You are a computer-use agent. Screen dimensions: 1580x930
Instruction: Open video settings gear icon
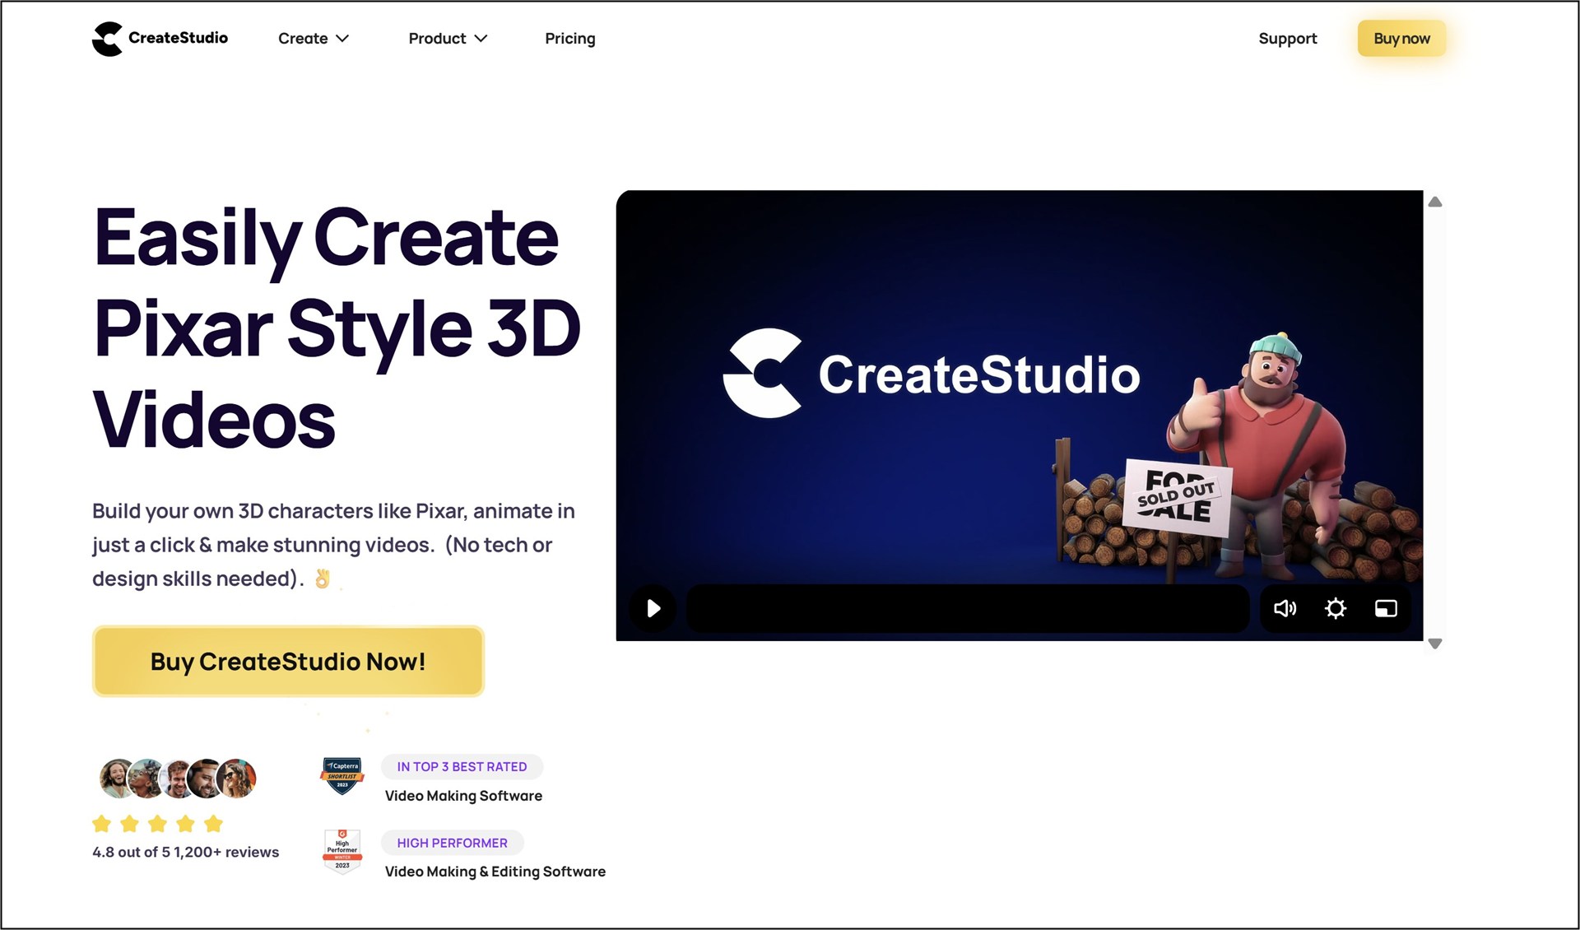1336,609
